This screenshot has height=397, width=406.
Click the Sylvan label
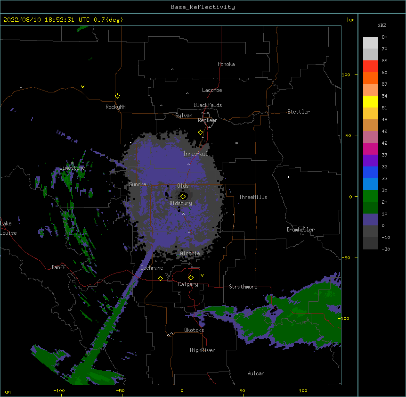point(184,116)
